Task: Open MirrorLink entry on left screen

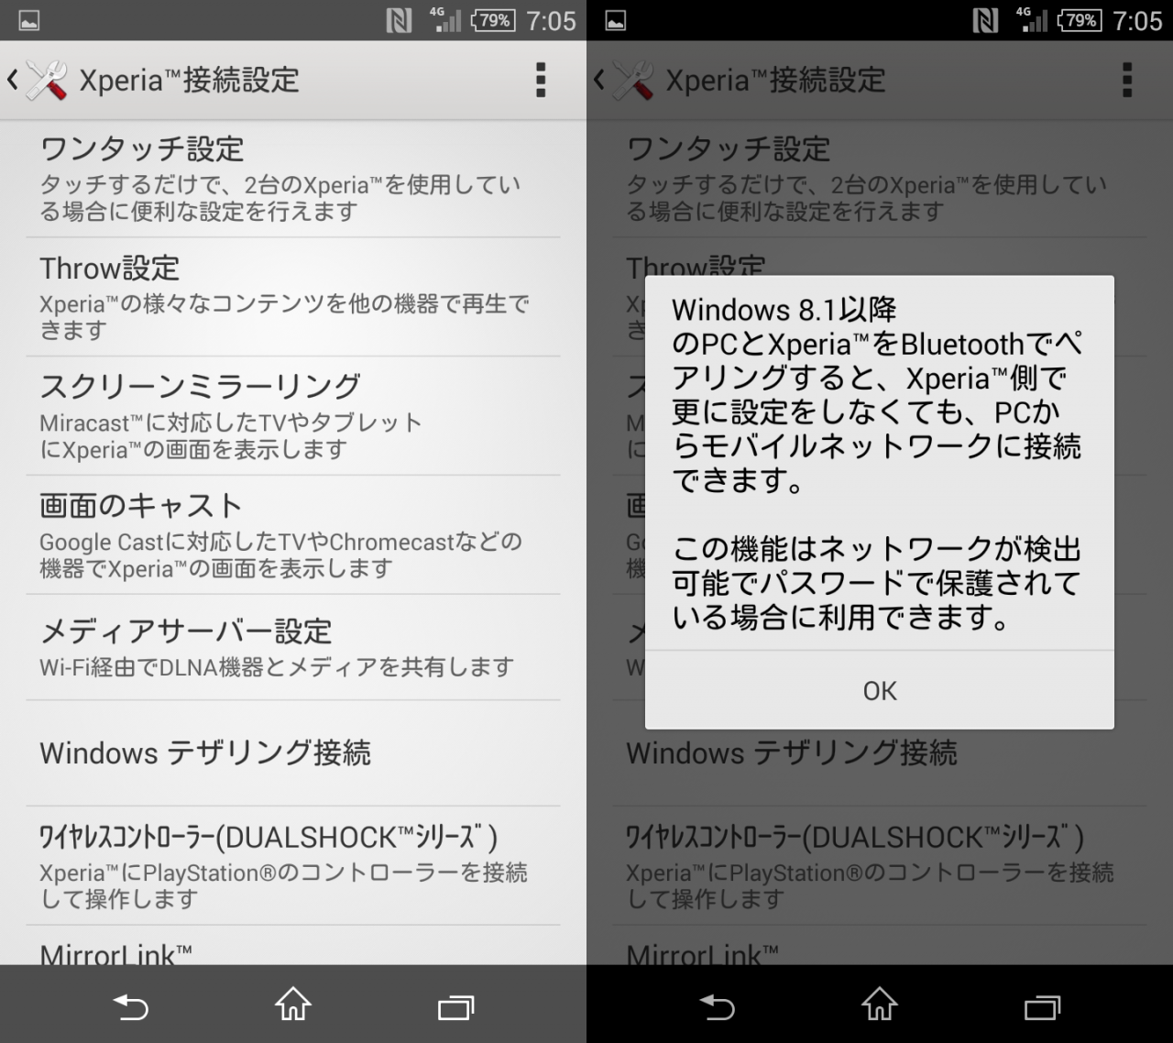Action: pos(293,946)
